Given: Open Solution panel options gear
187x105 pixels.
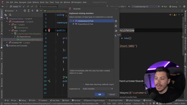Looking at the screenshot, I should click(x=37, y=11).
